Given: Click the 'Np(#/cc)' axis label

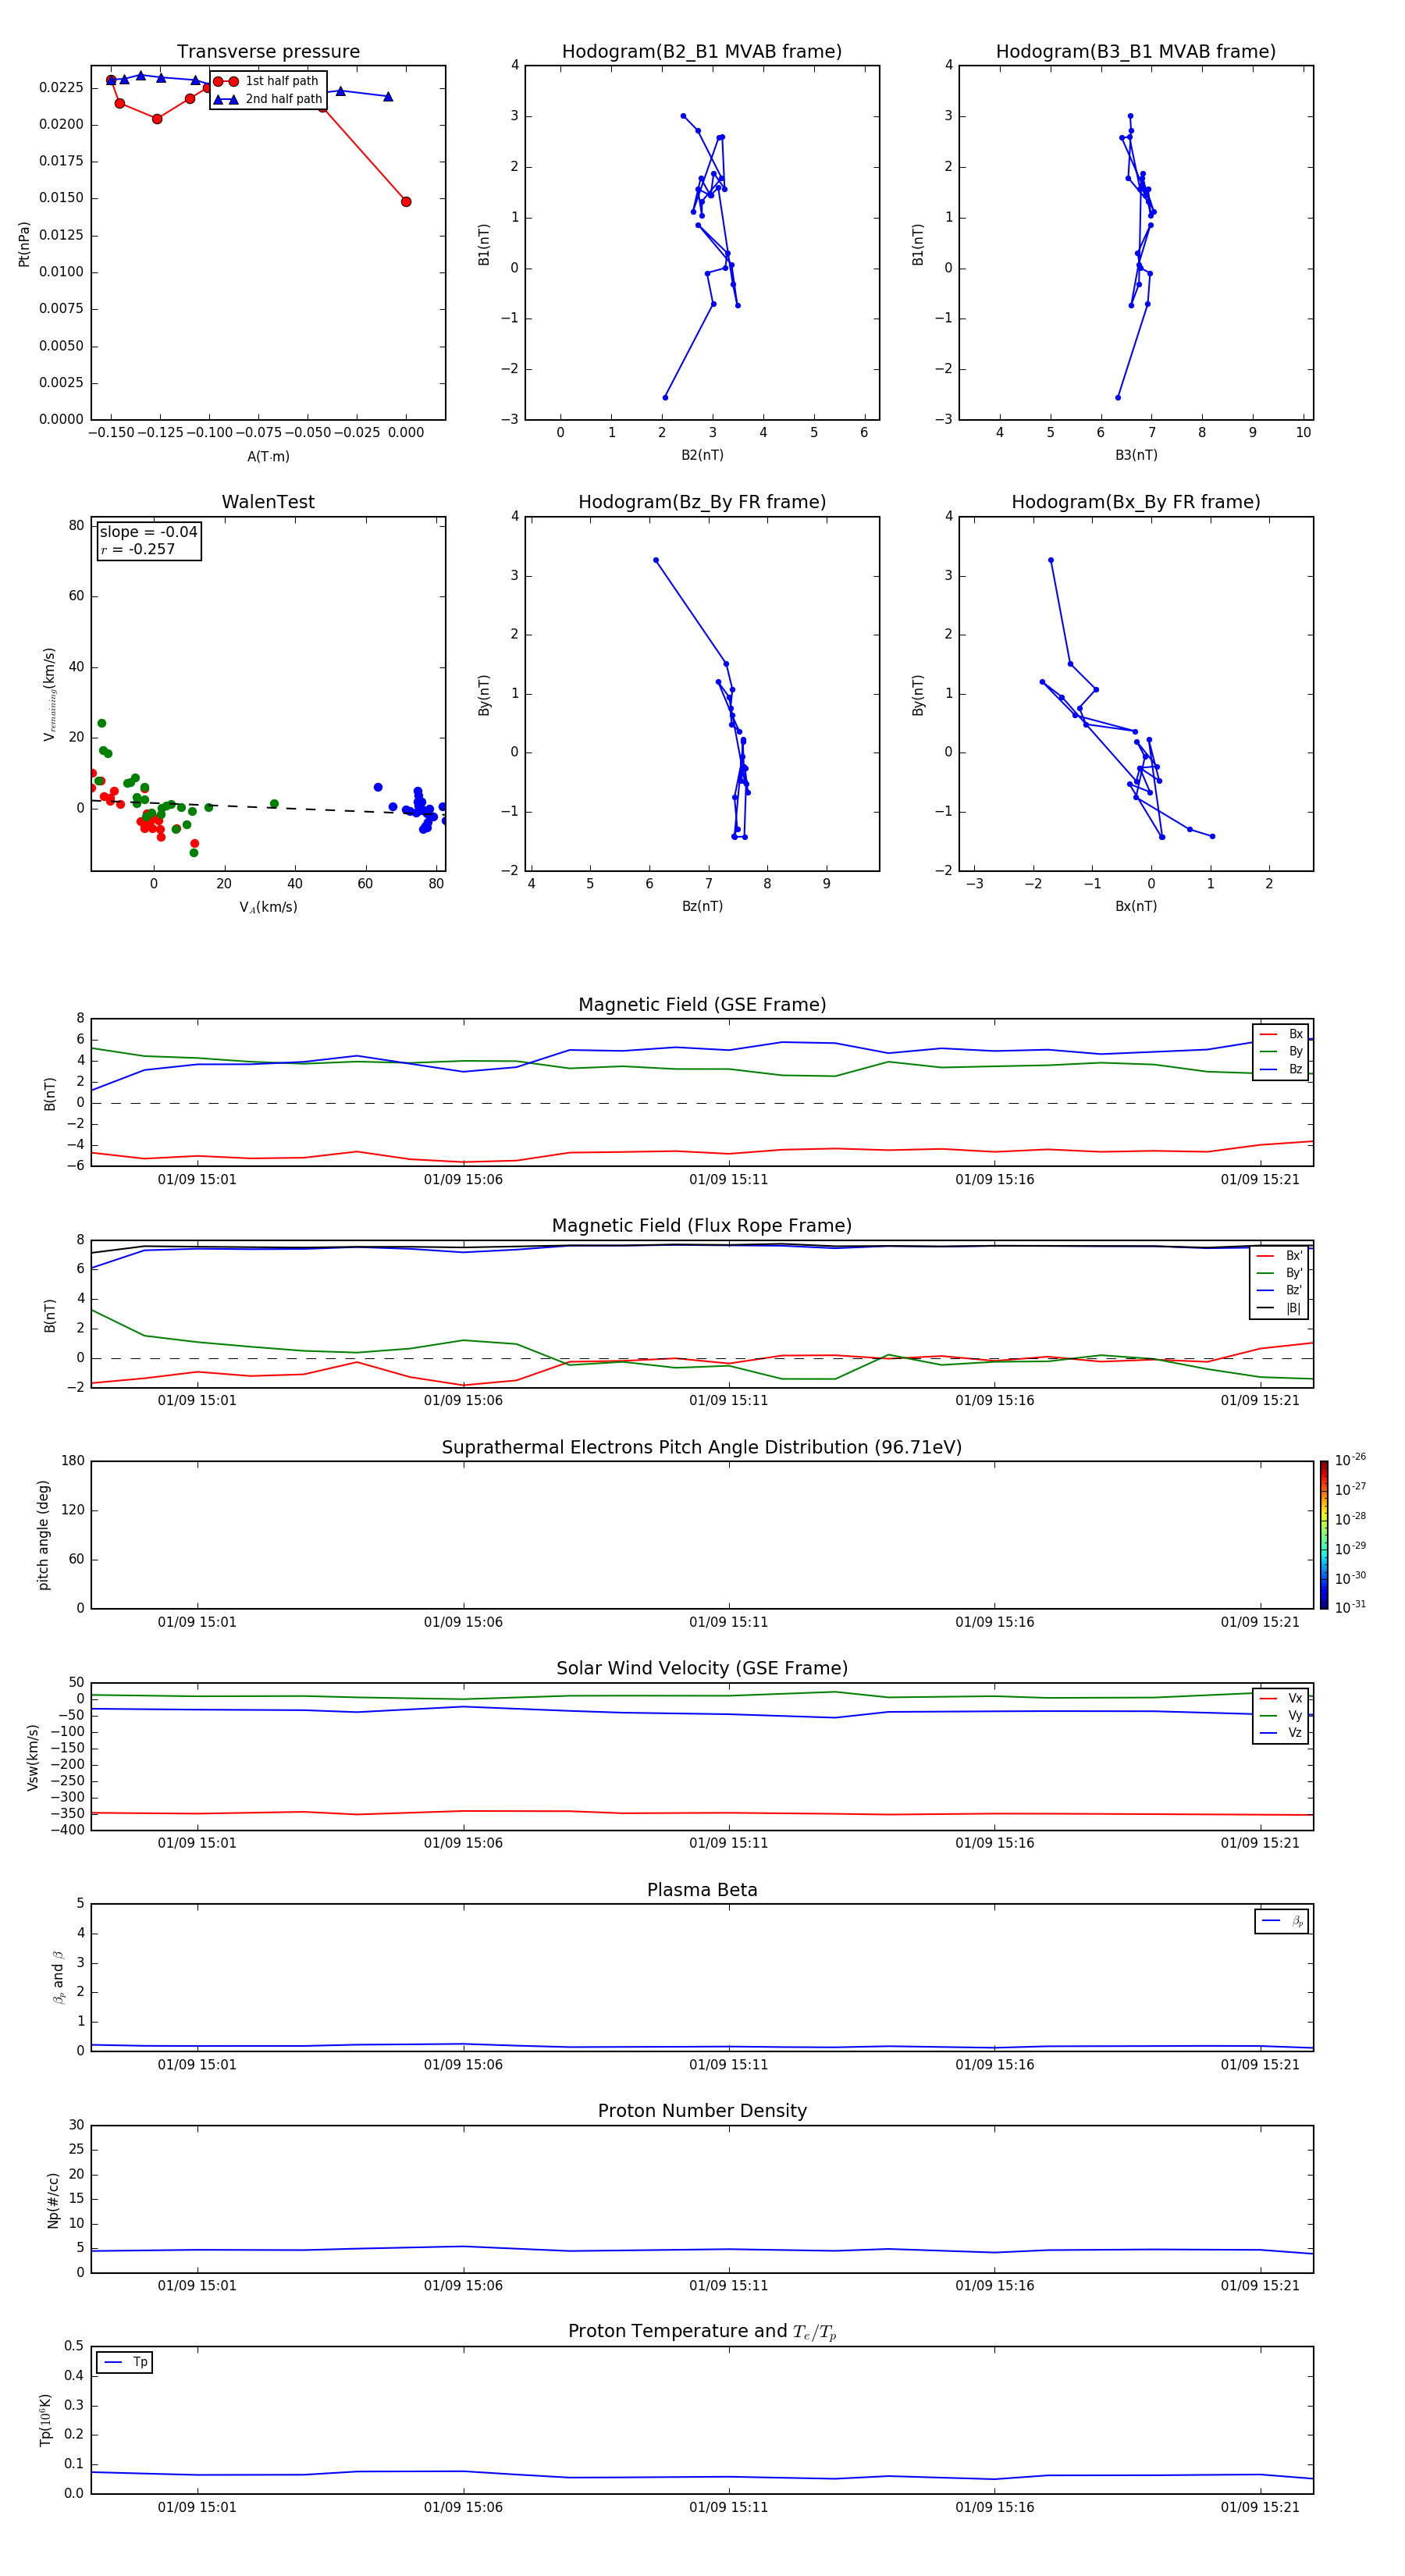Looking at the screenshot, I should (53, 2200).
